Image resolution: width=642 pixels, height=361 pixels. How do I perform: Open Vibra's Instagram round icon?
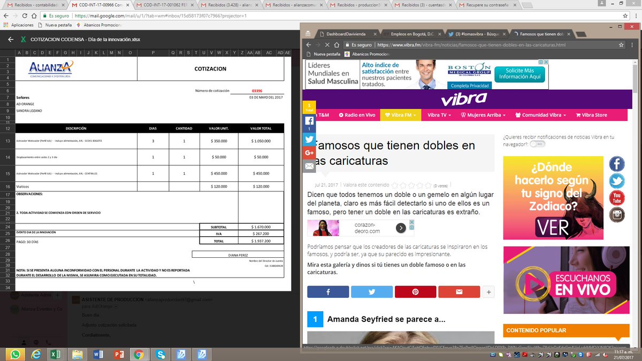[x=617, y=215]
